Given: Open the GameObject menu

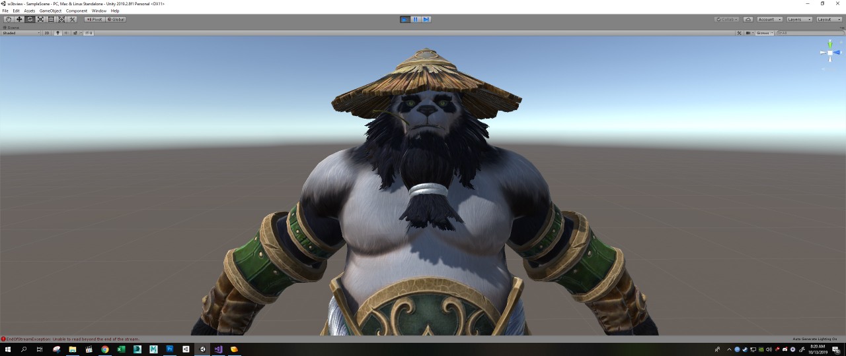Looking at the screenshot, I should coord(50,11).
